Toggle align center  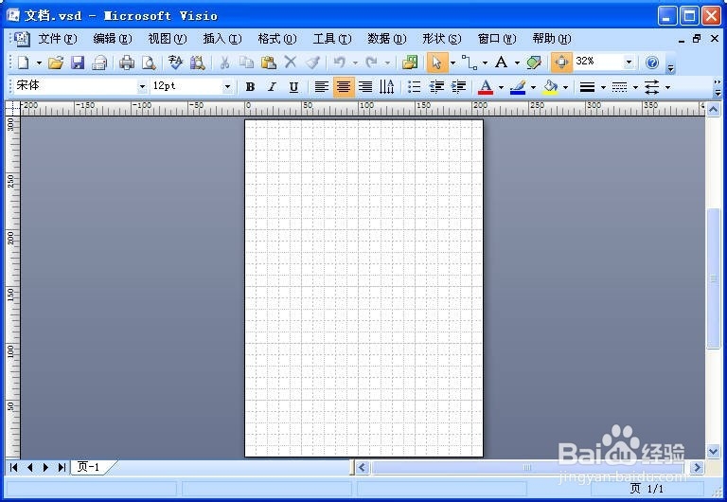[344, 87]
